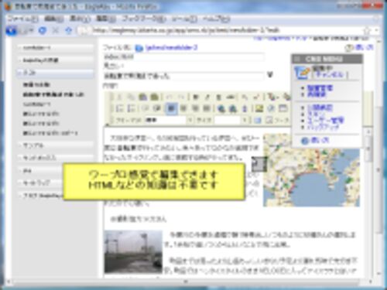Toggle underline formatting in the editor
Image resolution: width=387 pixels, height=290 pixels.
219,97
